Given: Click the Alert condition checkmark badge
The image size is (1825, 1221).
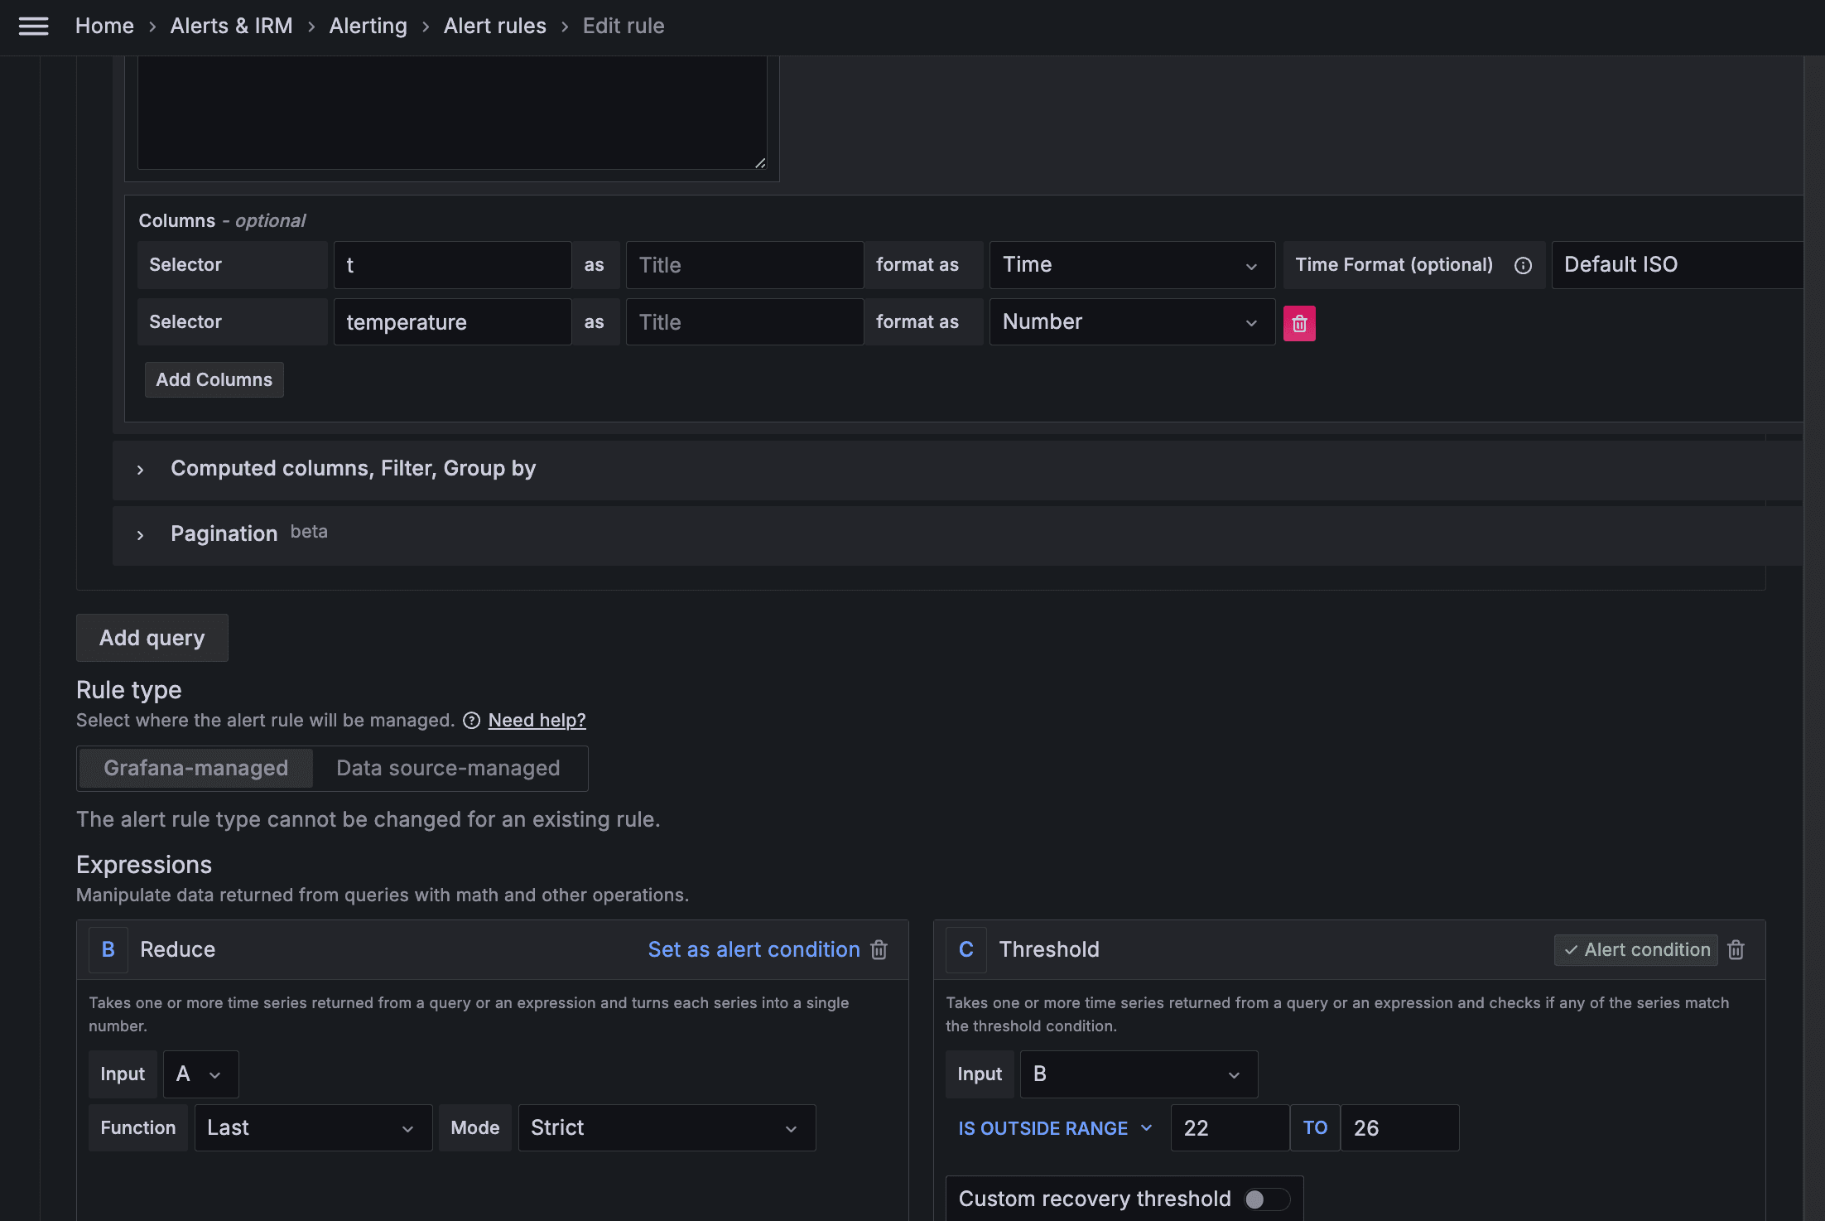Looking at the screenshot, I should (1636, 949).
